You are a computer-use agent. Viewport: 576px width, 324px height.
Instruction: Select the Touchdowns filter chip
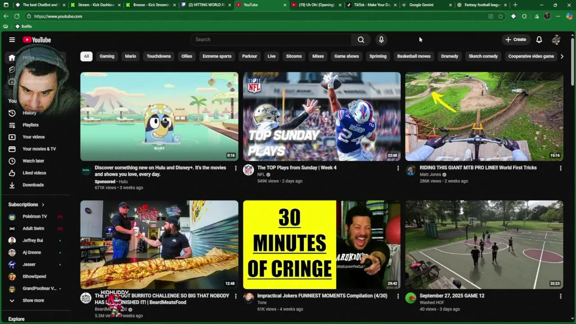point(159,56)
